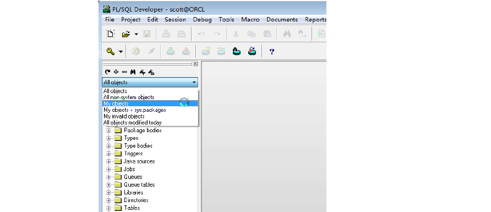The width and height of the screenshot is (491, 212).
Task: Select the highlighted 'My objects' option
Action: tap(150, 104)
